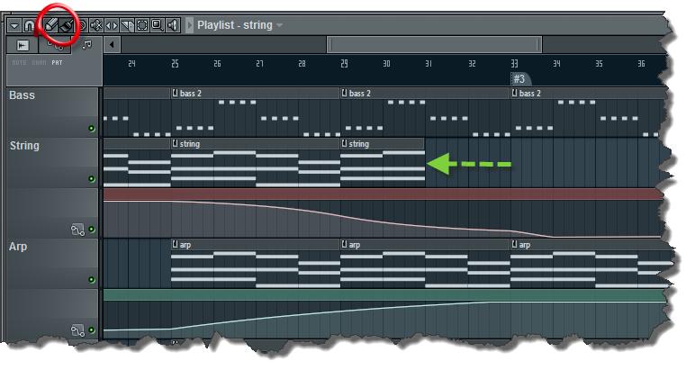
Task: Click bar 36 on the timeline ruler
Action: (x=641, y=64)
